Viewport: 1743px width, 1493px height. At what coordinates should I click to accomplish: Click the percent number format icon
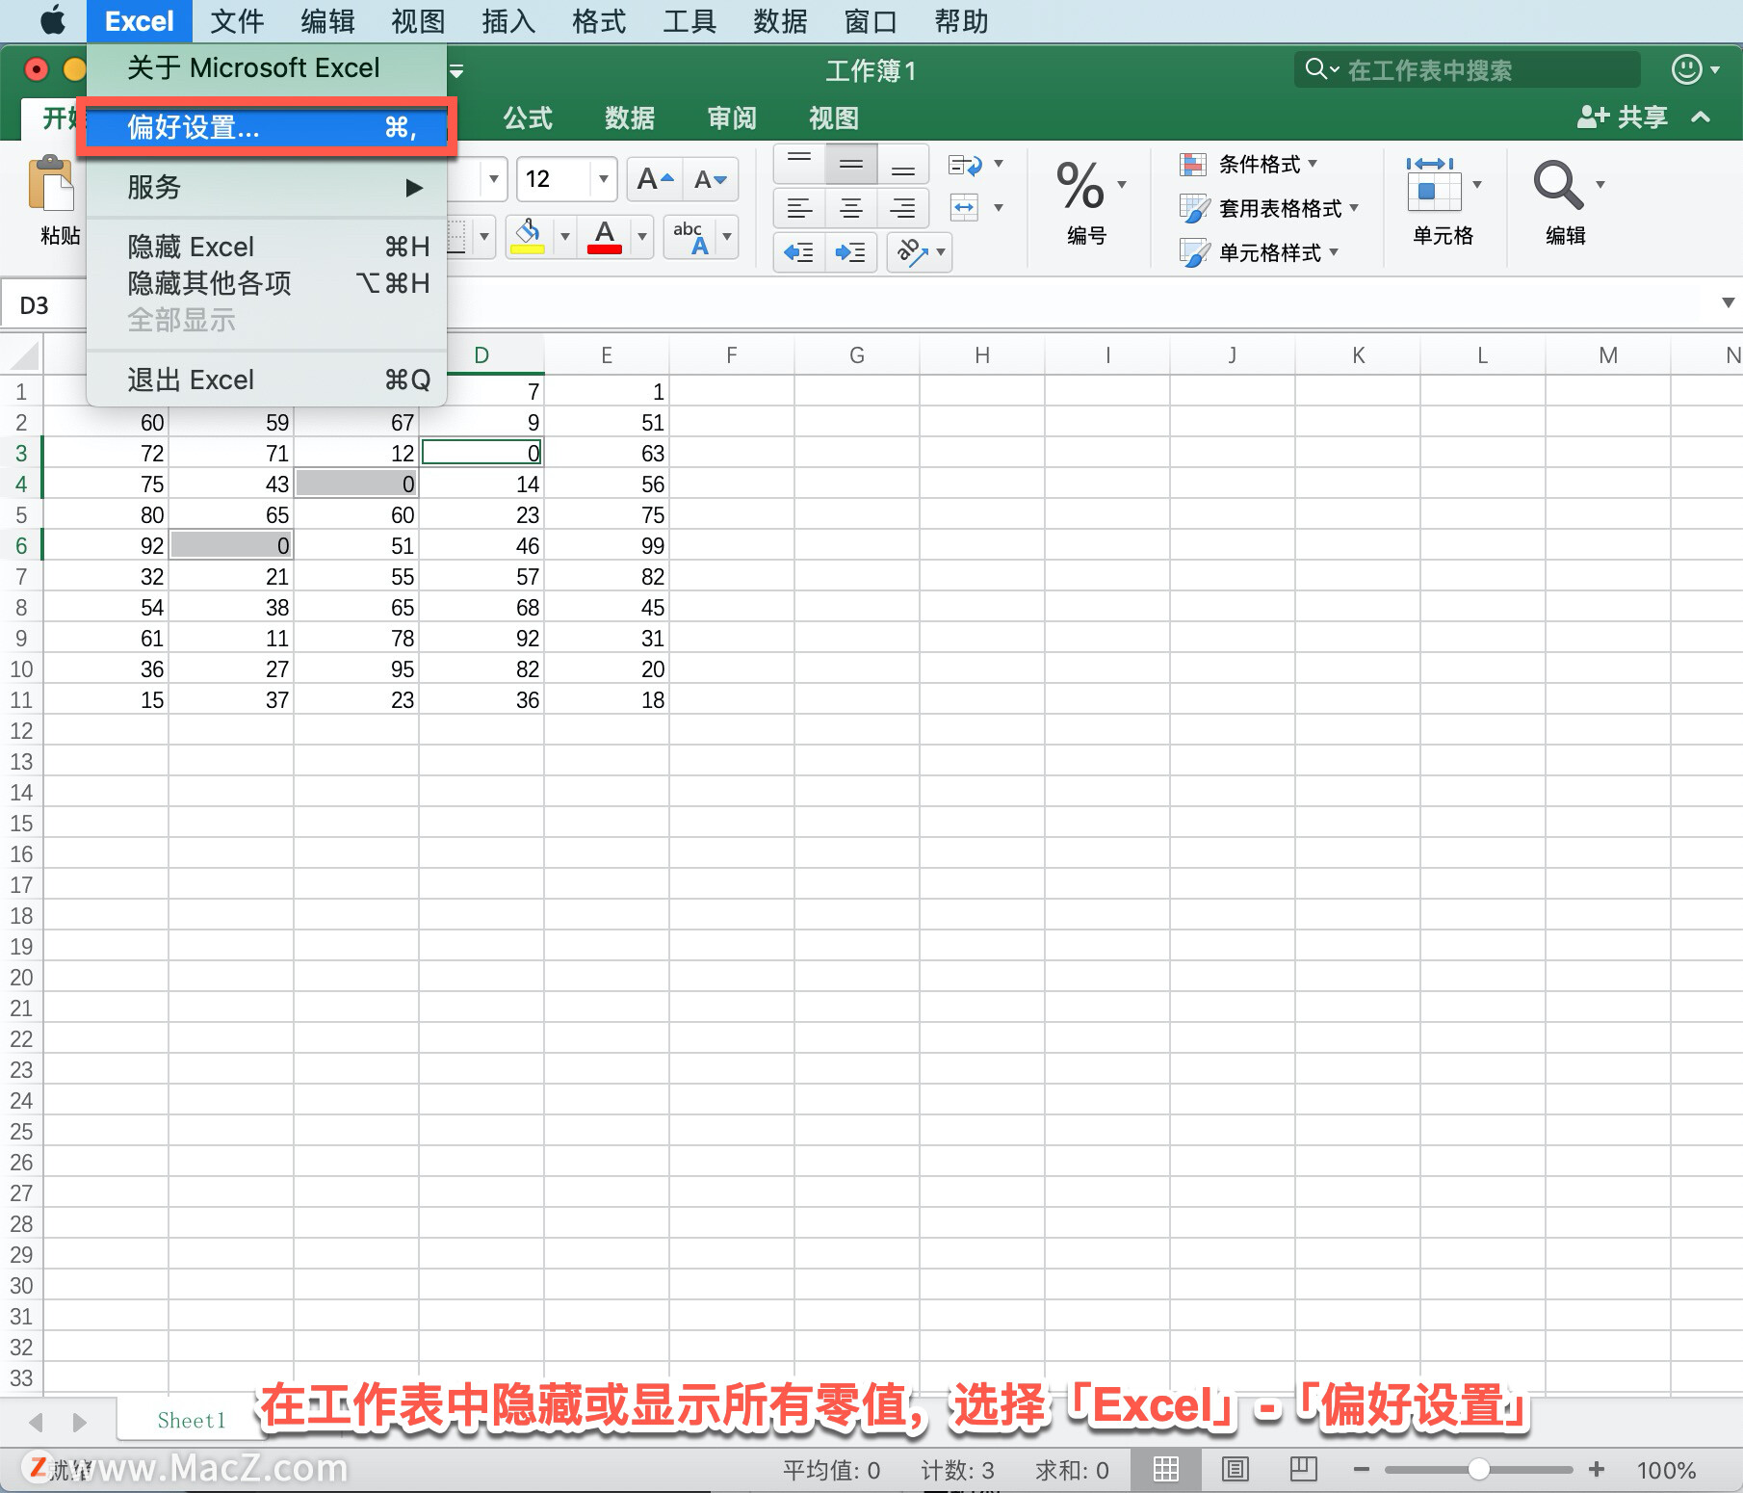1080,185
